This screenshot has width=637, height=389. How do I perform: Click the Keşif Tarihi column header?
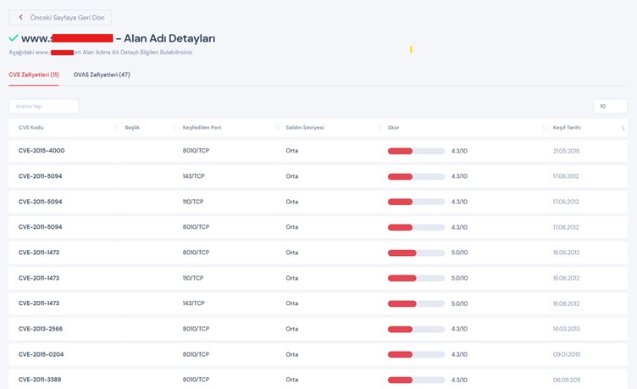tap(567, 128)
